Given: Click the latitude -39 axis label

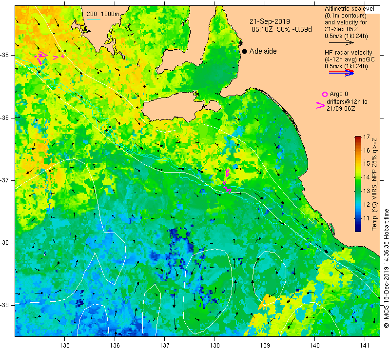Looking at the screenshot, I should [5, 305].
